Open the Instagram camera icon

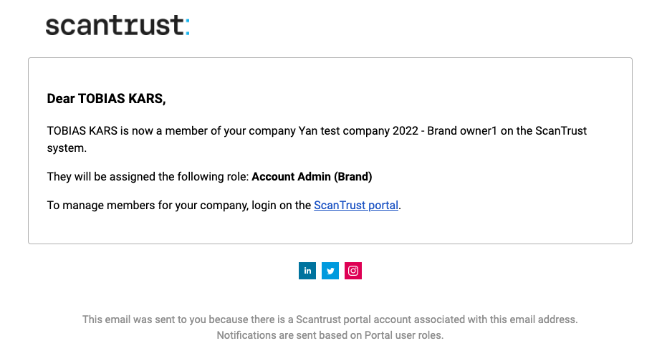(353, 271)
